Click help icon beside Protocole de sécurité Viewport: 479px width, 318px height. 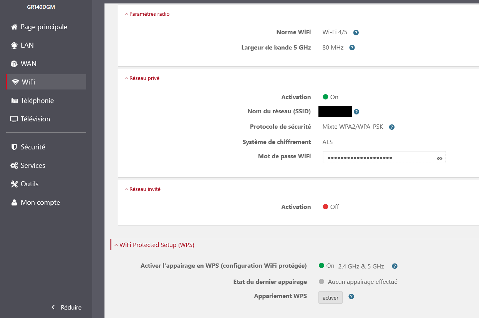[392, 127]
